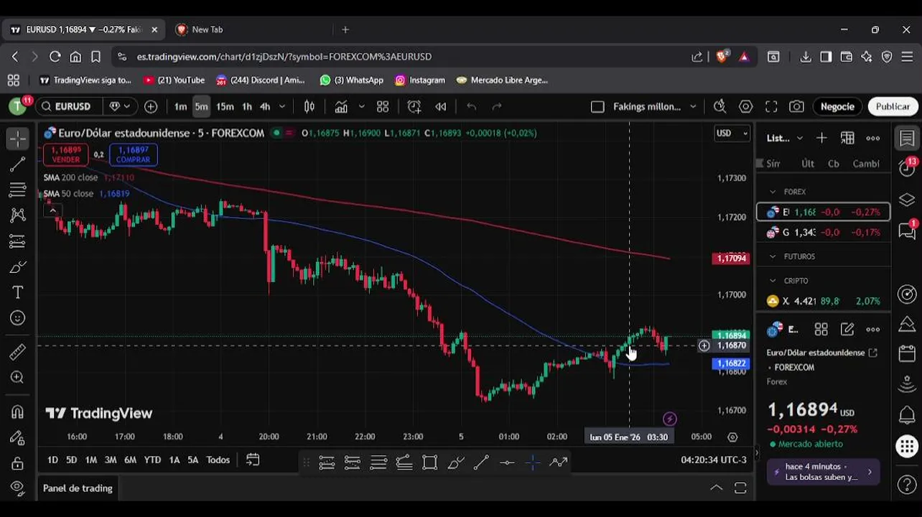The image size is (922, 517).
Task: Select the trend line drawing tool
Action: (x=18, y=164)
